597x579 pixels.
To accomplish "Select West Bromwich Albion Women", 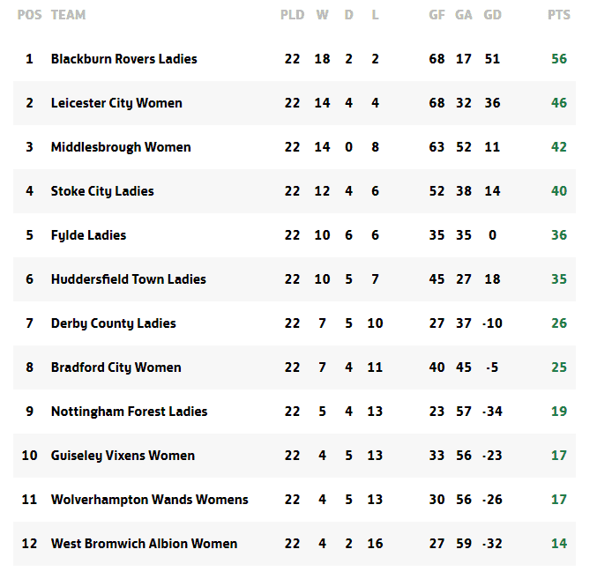I will pos(144,544).
